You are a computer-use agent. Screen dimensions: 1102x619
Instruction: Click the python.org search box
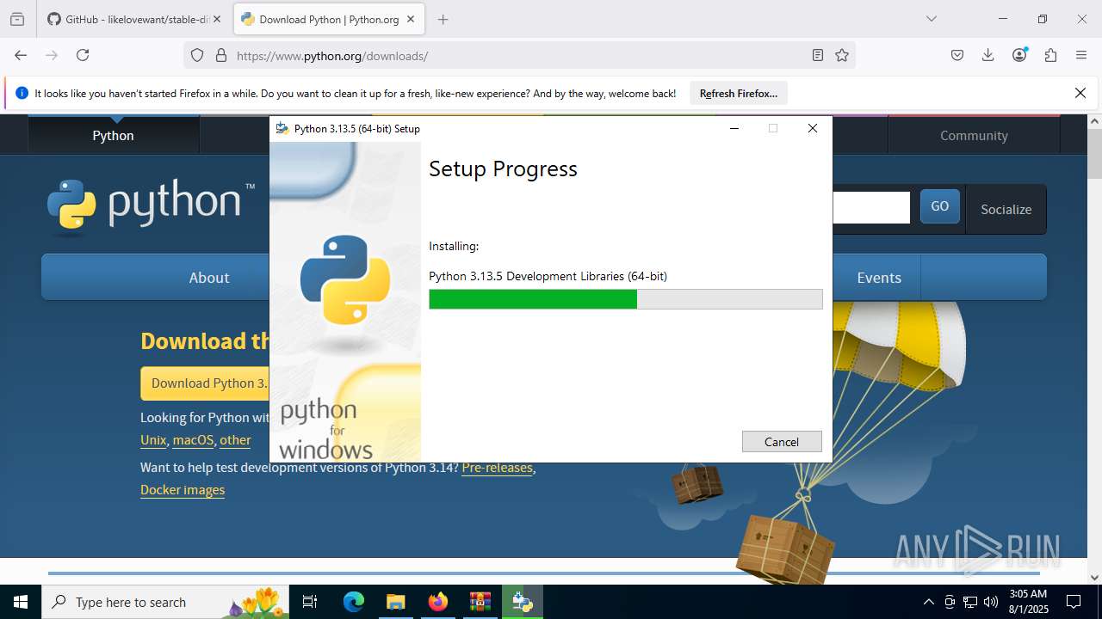(871, 207)
